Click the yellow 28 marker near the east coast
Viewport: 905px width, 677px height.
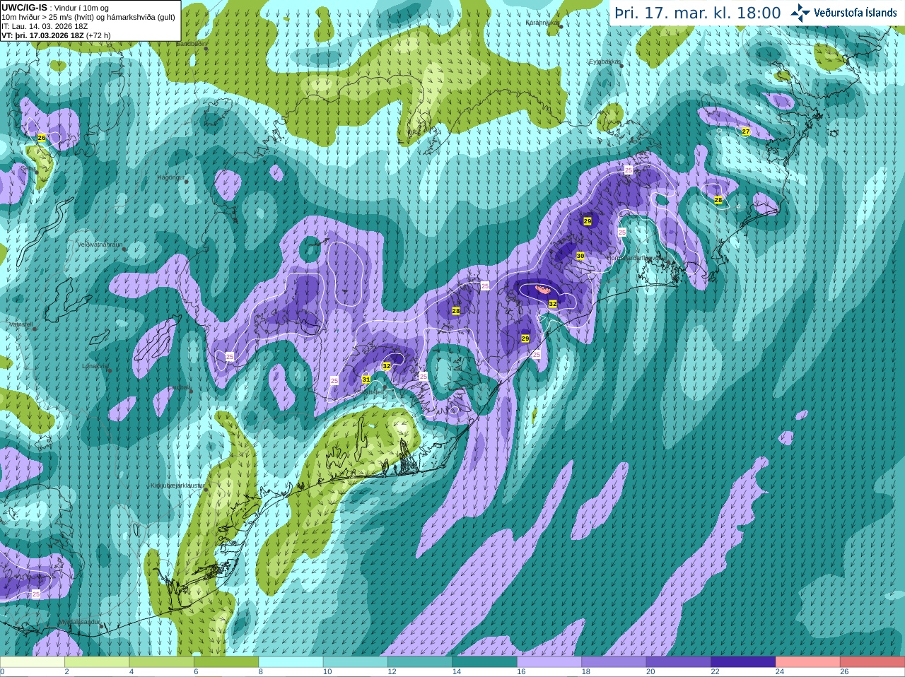[x=718, y=200]
